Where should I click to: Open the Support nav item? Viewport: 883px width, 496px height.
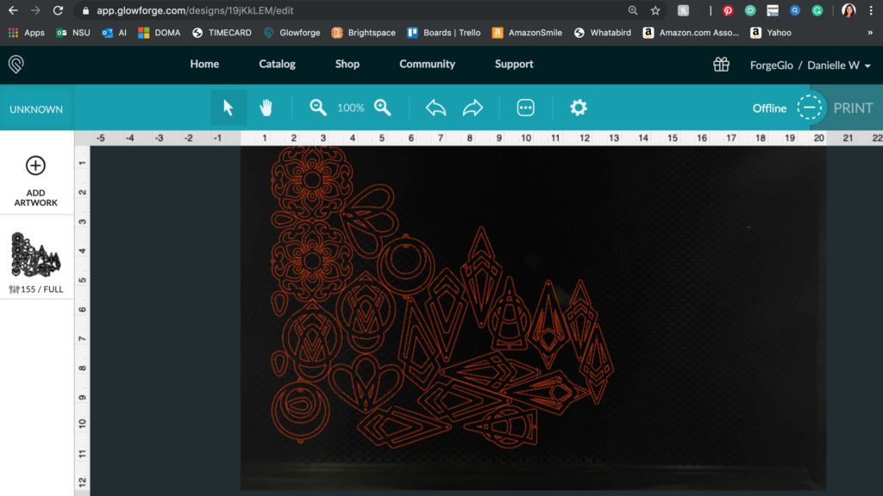(514, 64)
